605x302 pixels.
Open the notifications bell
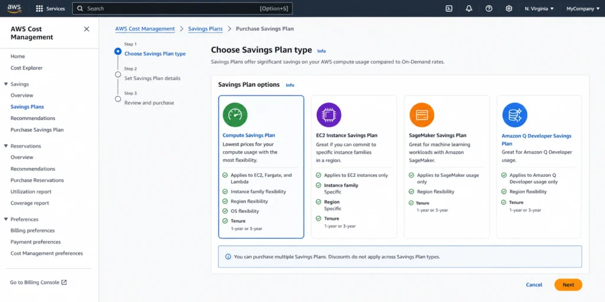click(x=469, y=8)
